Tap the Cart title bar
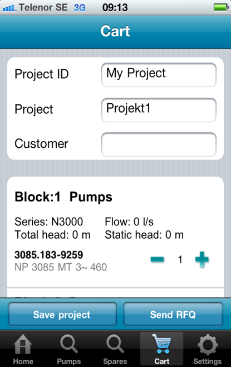The image size is (231, 367). click(115, 32)
